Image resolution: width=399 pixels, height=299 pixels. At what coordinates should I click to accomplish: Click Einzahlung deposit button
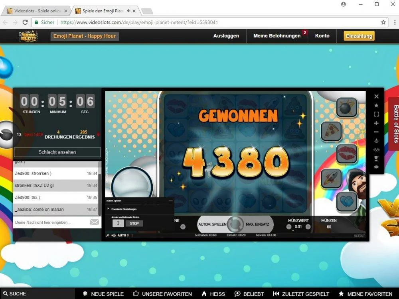tap(359, 36)
